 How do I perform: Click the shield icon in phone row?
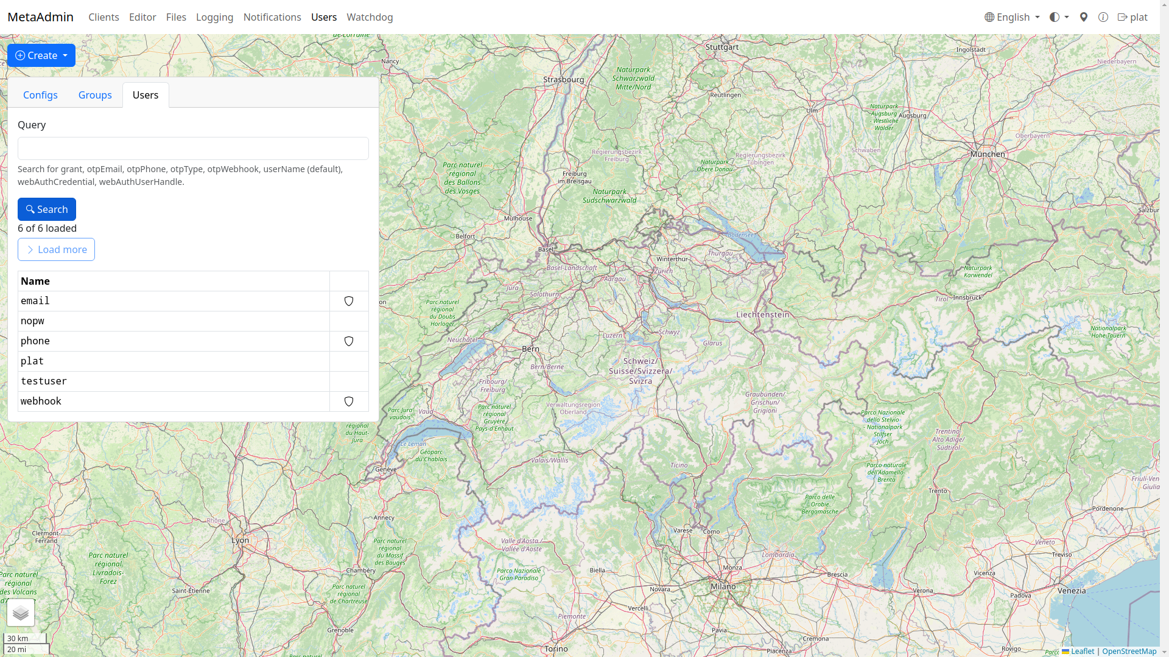(349, 341)
